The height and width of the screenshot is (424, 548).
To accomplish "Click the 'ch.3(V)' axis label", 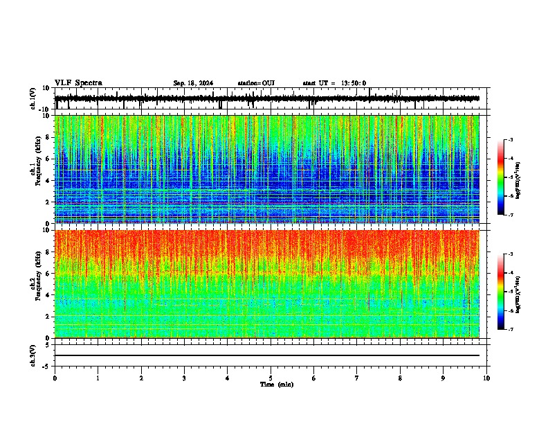I will point(33,356).
